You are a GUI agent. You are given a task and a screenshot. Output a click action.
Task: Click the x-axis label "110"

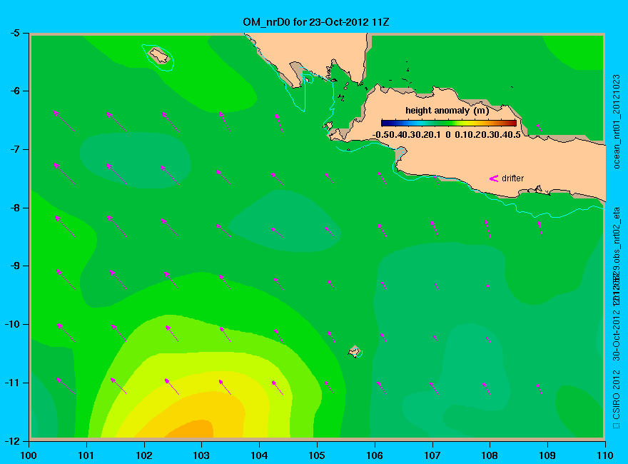tap(605, 455)
